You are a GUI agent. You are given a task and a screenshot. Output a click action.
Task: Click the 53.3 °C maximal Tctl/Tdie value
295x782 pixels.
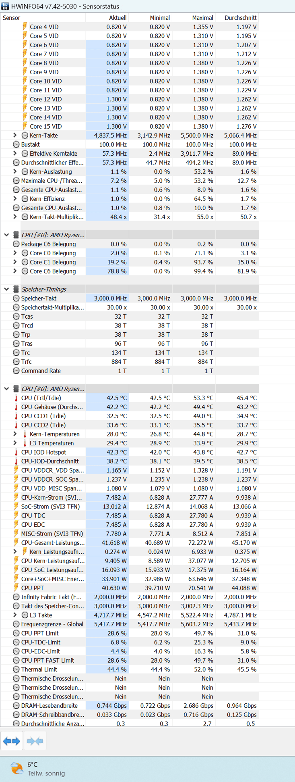click(x=202, y=398)
